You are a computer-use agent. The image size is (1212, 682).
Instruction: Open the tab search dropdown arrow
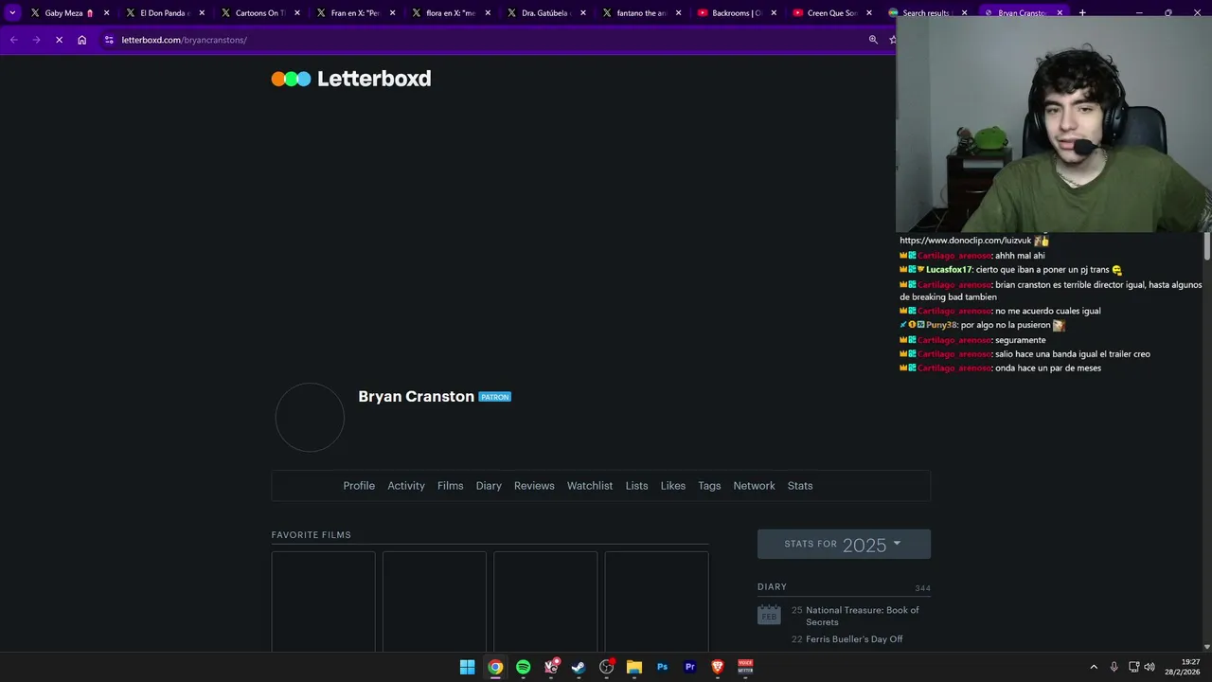(12, 13)
